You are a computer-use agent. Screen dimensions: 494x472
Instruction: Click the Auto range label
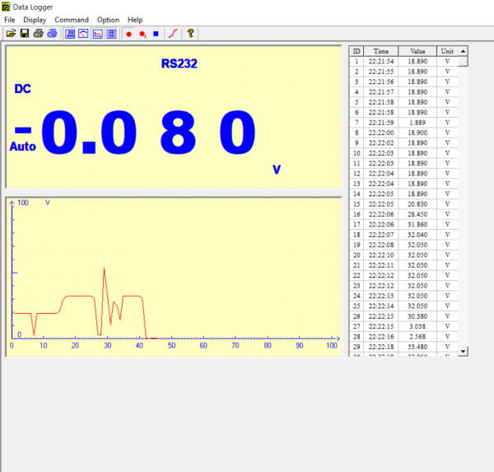pos(23,147)
